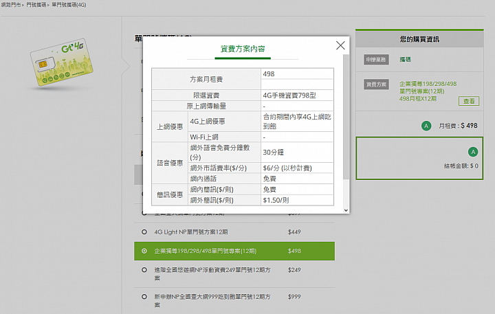Click the $1.50/則 value cell
The width and height of the screenshot is (495, 314).
coord(297,200)
